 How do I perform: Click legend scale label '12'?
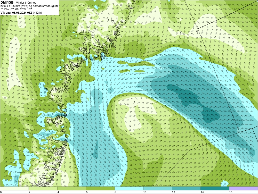[x=173, y=192]
